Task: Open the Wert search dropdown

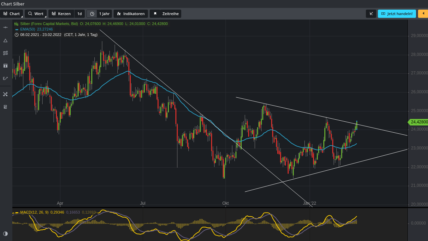Action: pyautogui.click(x=36, y=14)
